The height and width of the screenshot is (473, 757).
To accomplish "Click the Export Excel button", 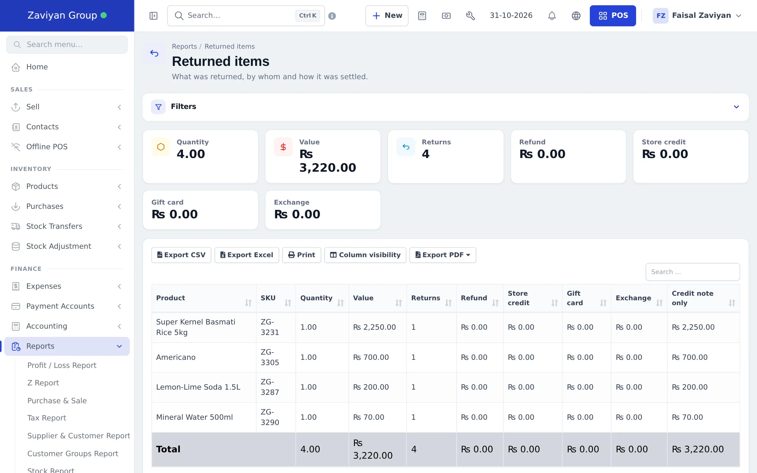I will pyautogui.click(x=247, y=255).
